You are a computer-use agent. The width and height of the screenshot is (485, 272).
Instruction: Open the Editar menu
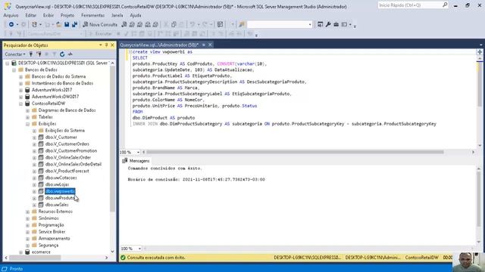(x=30, y=15)
